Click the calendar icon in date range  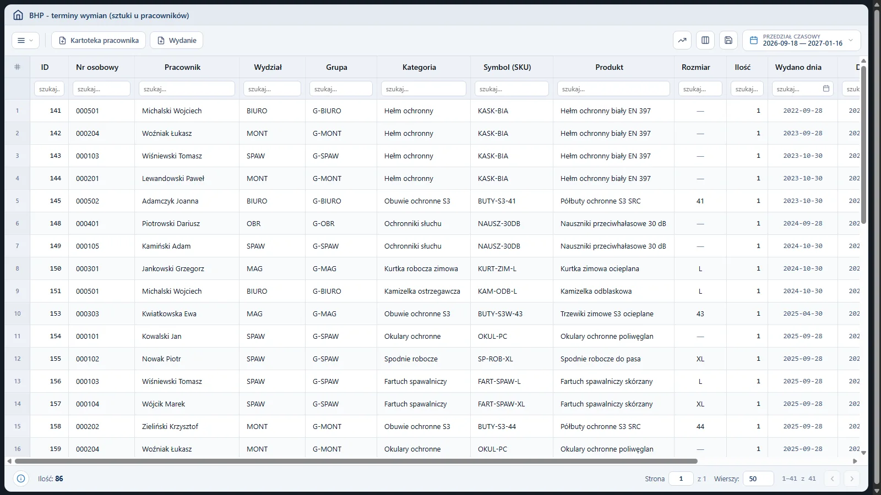[x=754, y=40]
